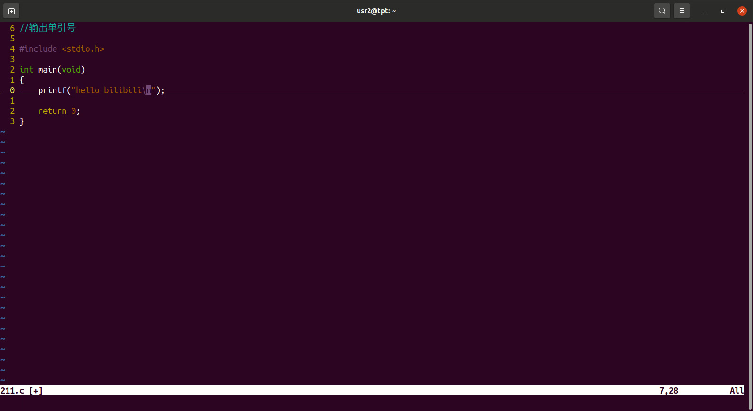Click line number 0 of current line
This screenshot has width=753, height=411.
point(12,90)
